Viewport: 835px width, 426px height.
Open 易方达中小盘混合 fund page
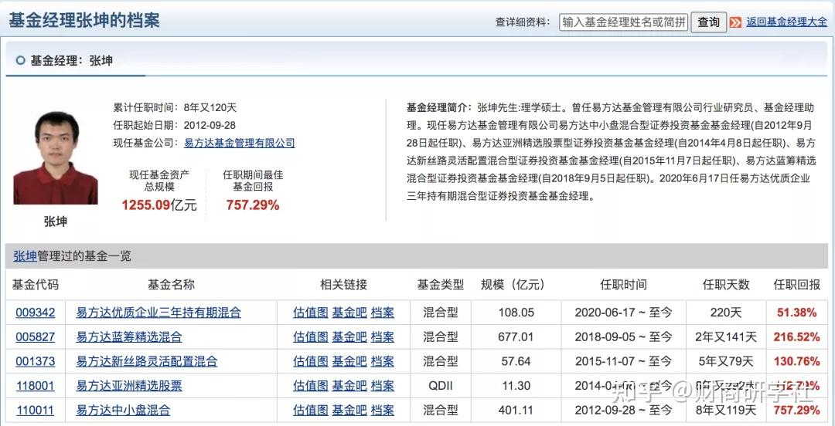124,410
